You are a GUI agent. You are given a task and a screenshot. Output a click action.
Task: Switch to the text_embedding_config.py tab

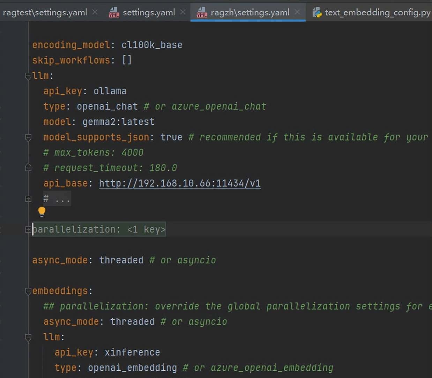[x=377, y=13]
